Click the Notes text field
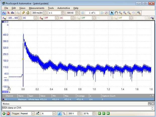 point(76,108)
